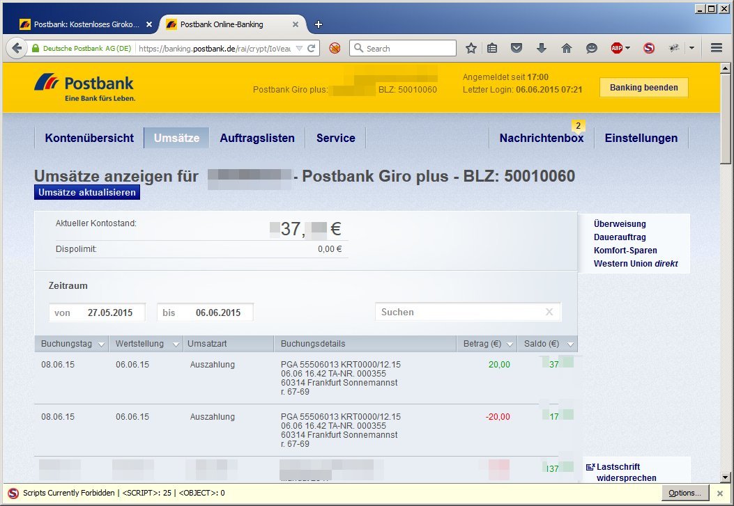
Task: Open the Western Union direkt link
Action: (x=635, y=263)
